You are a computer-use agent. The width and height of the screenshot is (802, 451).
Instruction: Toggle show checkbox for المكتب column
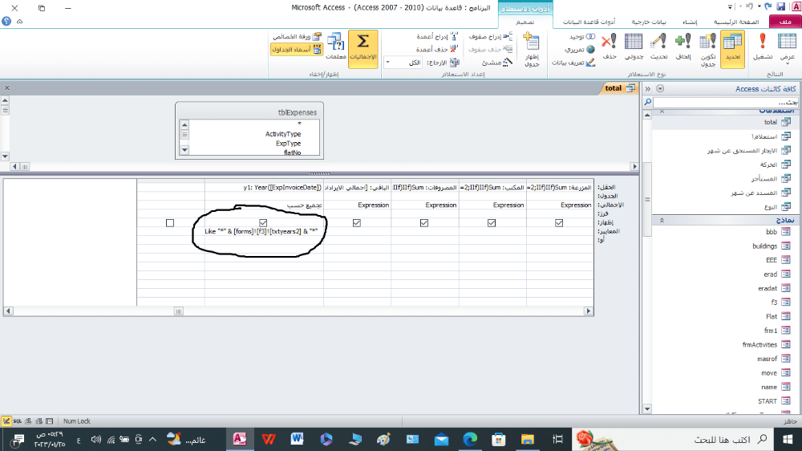pyautogui.click(x=492, y=222)
